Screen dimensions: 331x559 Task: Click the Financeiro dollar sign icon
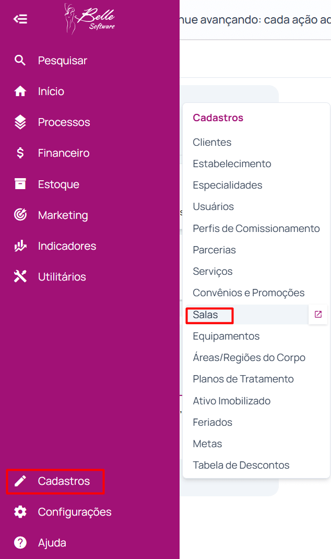[20, 153]
